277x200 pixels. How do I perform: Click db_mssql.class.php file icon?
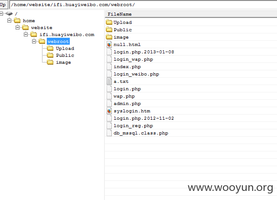coord(109,133)
